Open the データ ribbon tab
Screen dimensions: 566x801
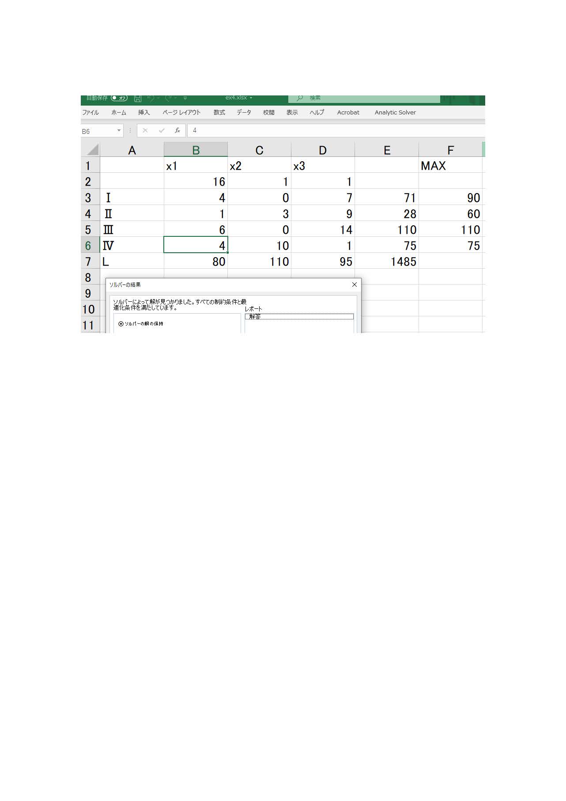click(244, 113)
